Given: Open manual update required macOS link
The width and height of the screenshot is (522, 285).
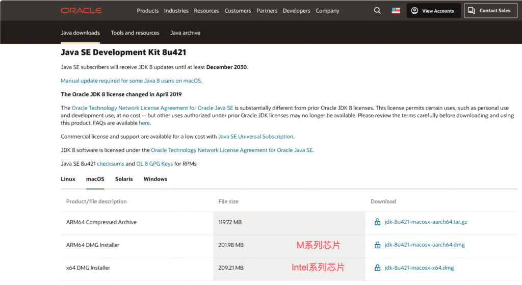Looking at the screenshot, I should (x=131, y=81).
